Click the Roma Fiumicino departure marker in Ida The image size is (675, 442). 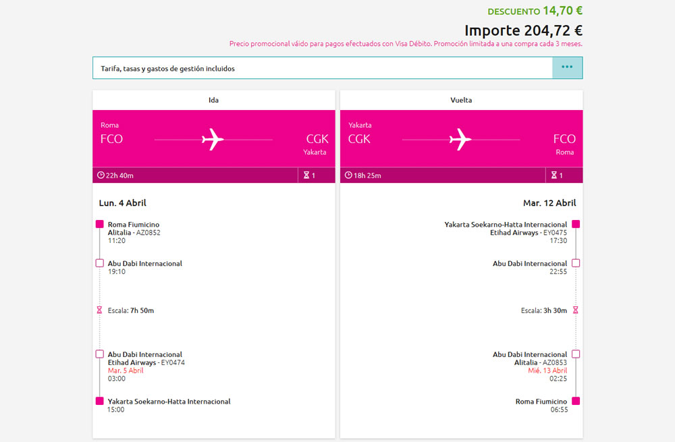pos(100,224)
